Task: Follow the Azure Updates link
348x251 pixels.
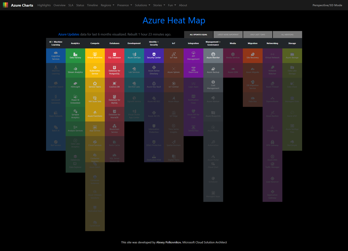Action: click(69, 34)
